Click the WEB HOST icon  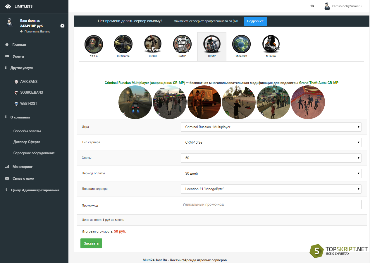tap(16, 104)
